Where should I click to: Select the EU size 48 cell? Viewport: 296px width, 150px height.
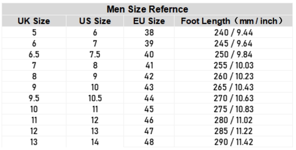[149, 142]
